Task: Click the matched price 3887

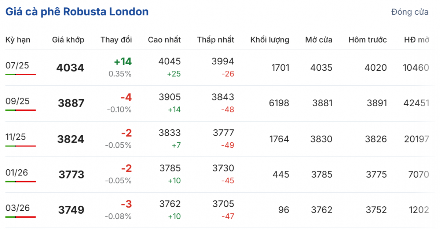Action: 71,103
